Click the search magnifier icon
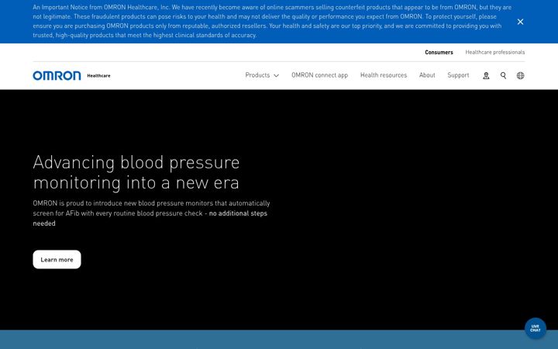This screenshot has width=558, height=349. (503, 75)
